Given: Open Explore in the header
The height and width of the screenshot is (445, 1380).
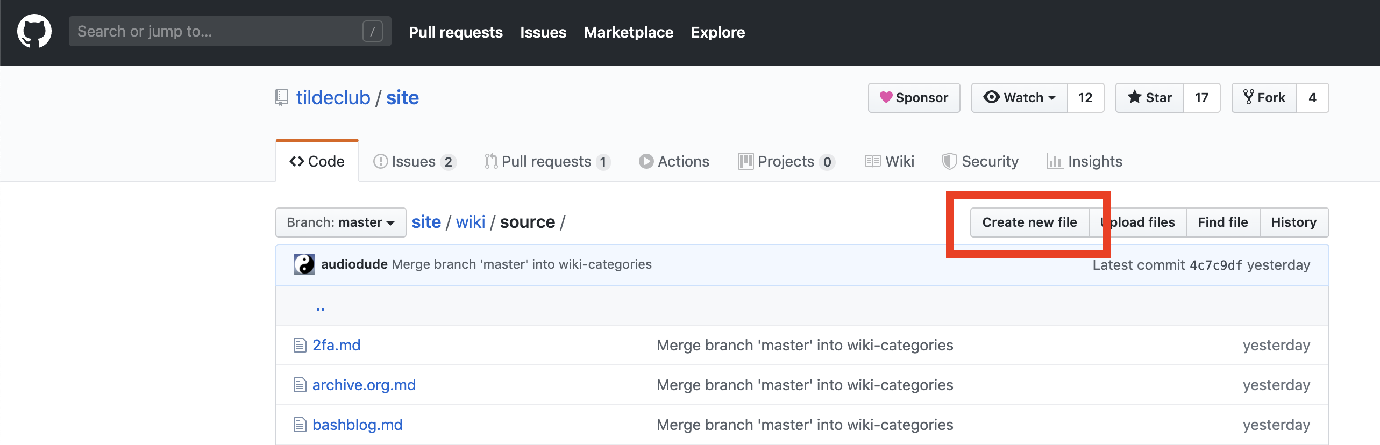Looking at the screenshot, I should (x=718, y=32).
